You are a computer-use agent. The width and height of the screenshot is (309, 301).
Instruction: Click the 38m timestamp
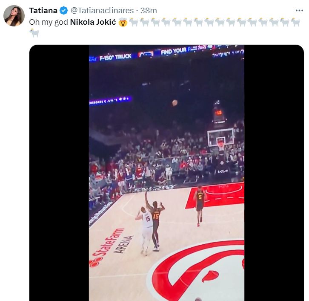click(149, 11)
